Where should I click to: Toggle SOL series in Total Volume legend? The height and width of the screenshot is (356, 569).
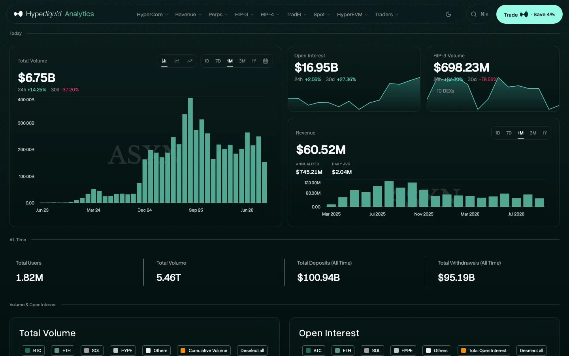pyautogui.click(x=92, y=350)
